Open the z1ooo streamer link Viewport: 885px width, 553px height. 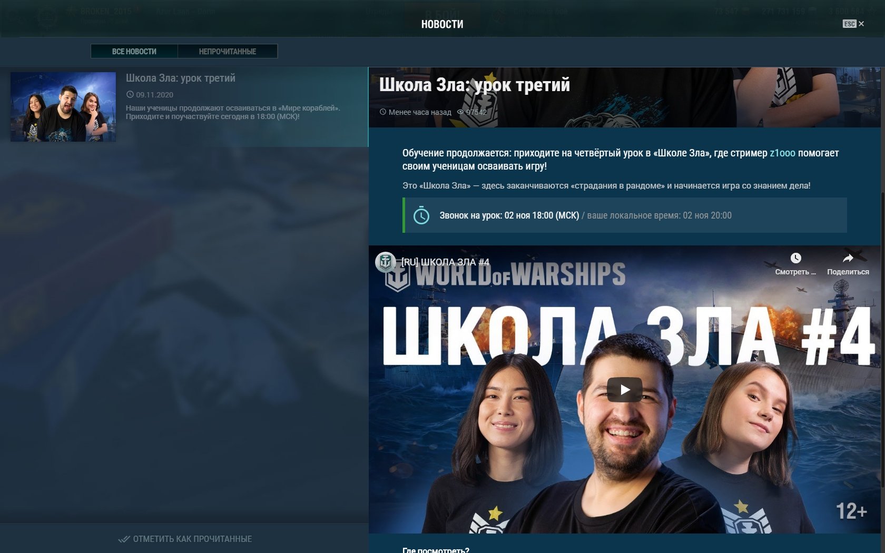click(x=782, y=153)
